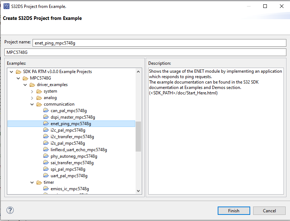Select the can_pal_mpc5748g example

point(69,111)
